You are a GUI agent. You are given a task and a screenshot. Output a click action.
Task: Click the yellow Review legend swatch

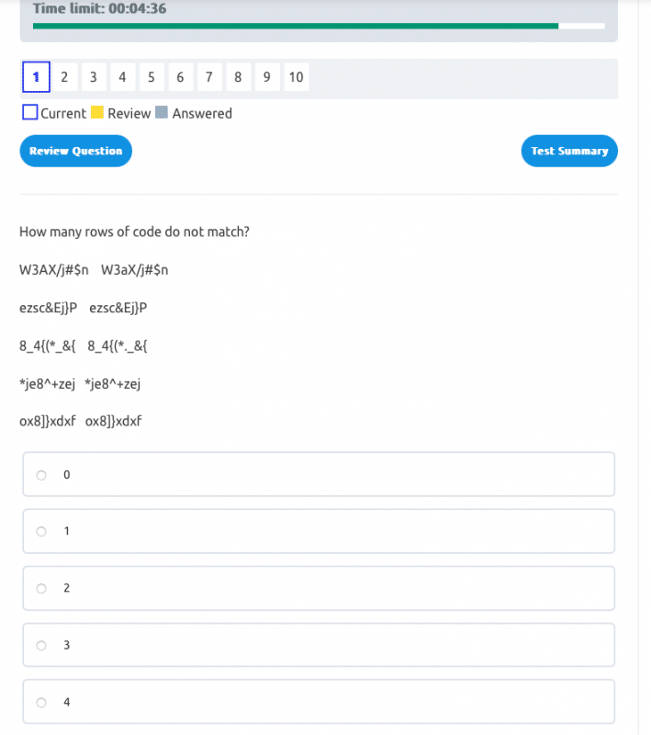[x=96, y=113]
